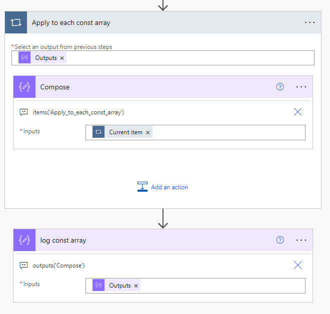The image size is (330, 314).
Task: Collapse the log const array header
Action: 150,240
